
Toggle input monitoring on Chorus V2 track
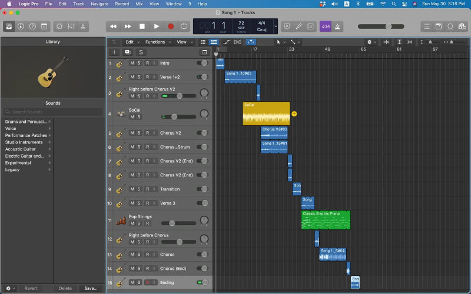(154, 133)
